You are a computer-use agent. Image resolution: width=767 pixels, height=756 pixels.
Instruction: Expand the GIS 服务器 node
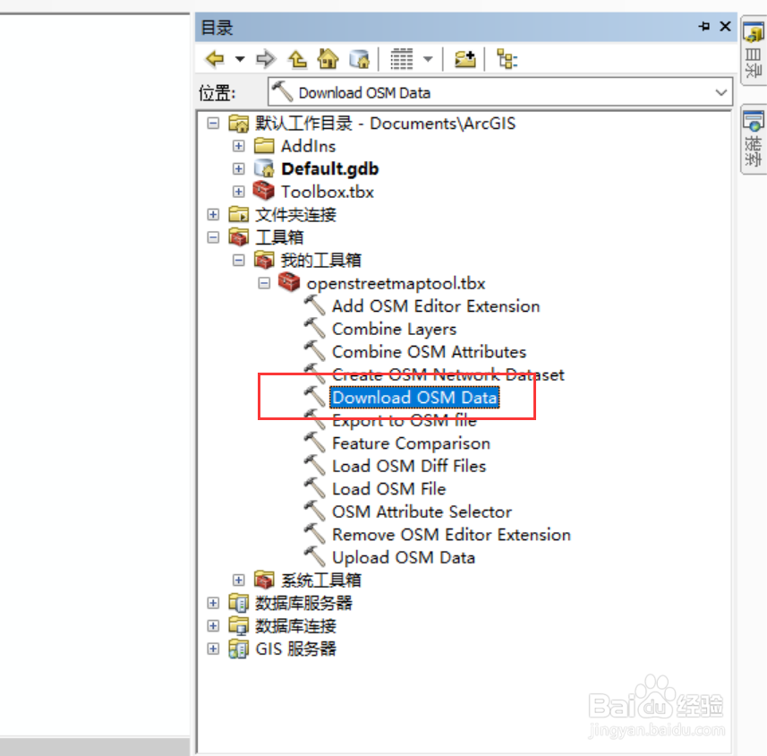click(213, 649)
